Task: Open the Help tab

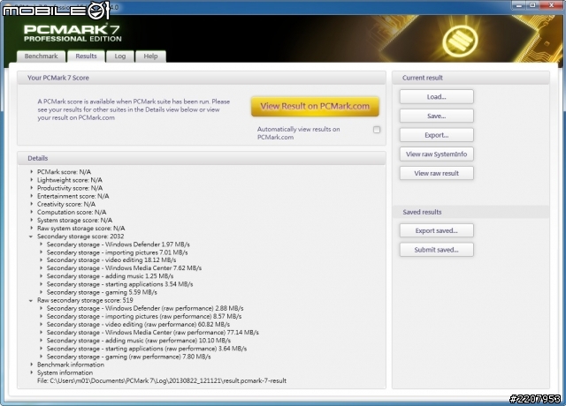Action: coord(150,56)
